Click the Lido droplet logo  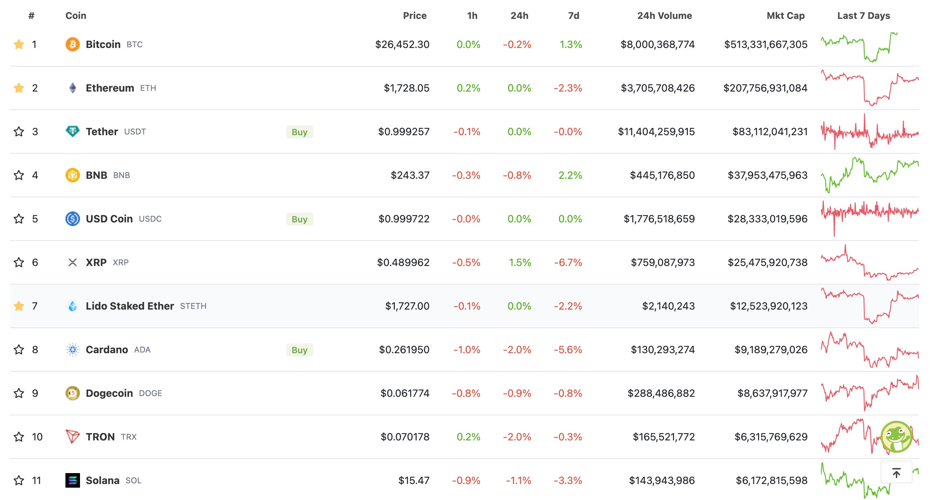pos(73,306)
